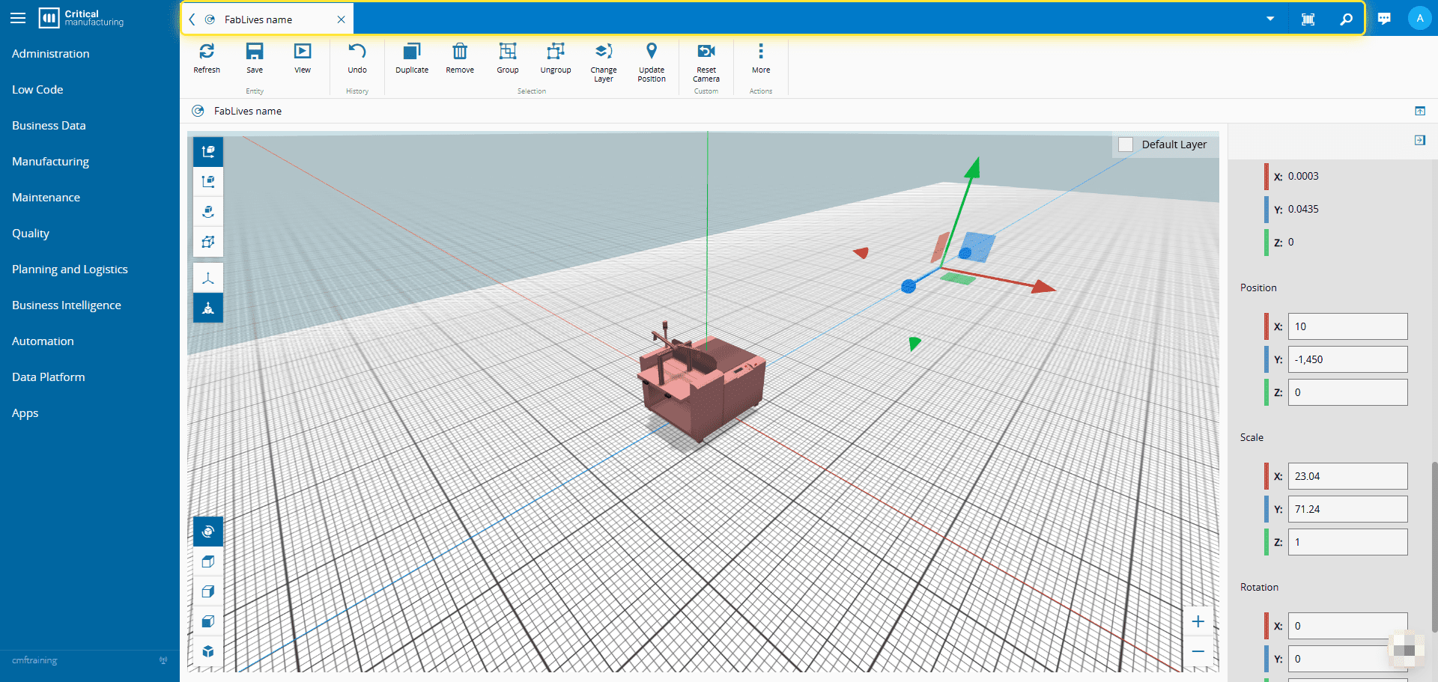Image resolution: width=1438 pixels, height=682 pixels.
Task: Toggle the Default Layer checkbox
Action: click(x=1126, y=144)
